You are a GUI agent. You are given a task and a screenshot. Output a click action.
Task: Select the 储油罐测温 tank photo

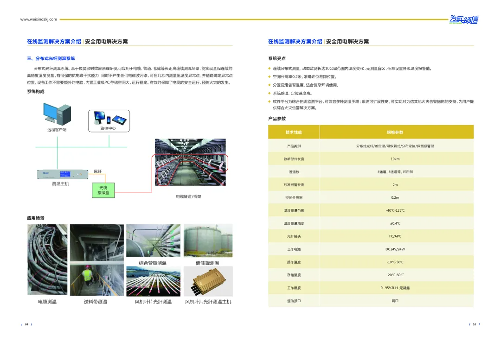pos(208,241)
